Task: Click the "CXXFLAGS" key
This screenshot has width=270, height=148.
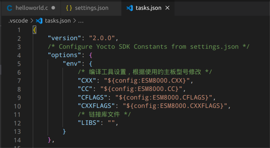Action: [x=96, y=106]
